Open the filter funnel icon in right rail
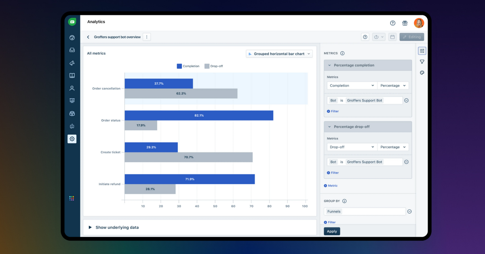This screenshot has height=254, width=485. (422, 62)
